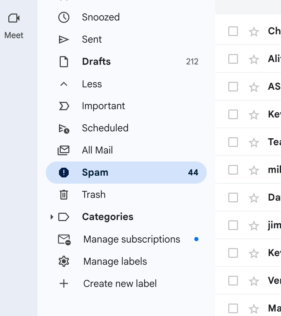This screenshot has width=281, height=316.
Task: Click the Spam exclamation icon
Action: pos(64,172)
